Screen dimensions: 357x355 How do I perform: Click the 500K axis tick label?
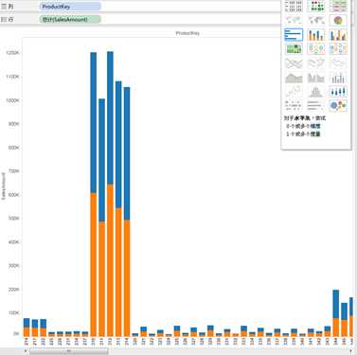point(14,218)
